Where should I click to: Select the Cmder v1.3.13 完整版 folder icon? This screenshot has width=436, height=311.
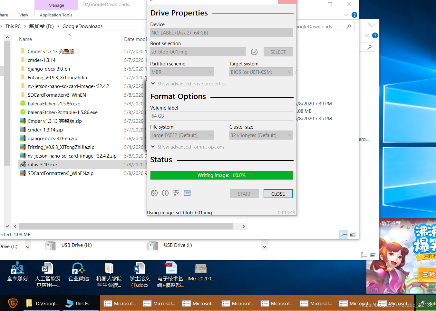point(23,51)
